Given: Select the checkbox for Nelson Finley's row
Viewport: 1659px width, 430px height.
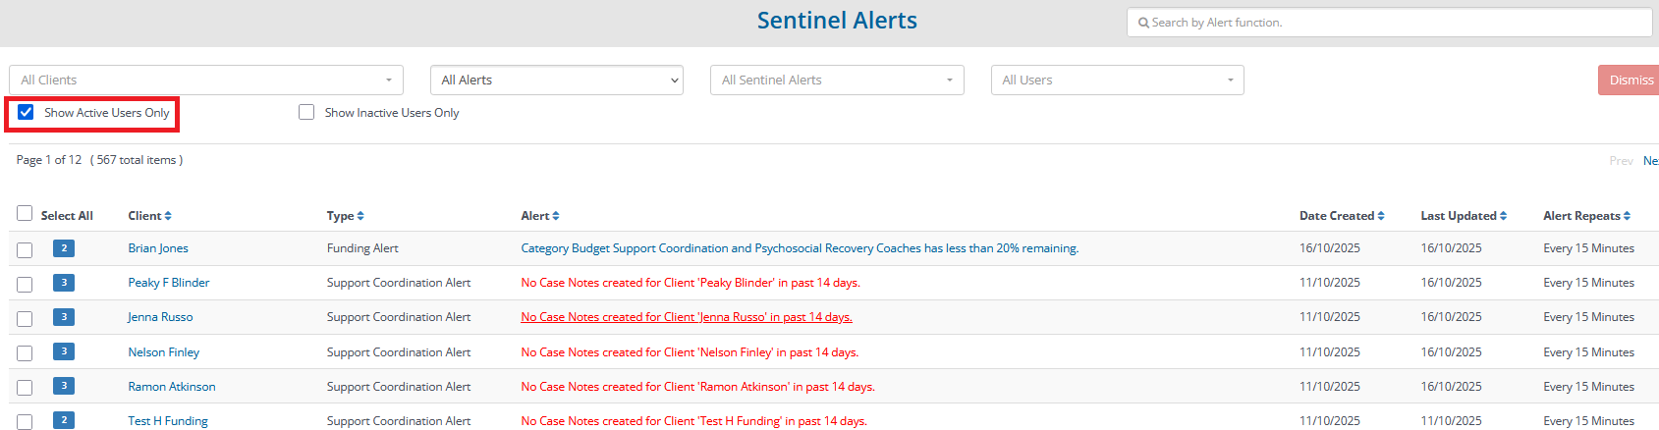Looking at the screenshot, I should point(25,353).
